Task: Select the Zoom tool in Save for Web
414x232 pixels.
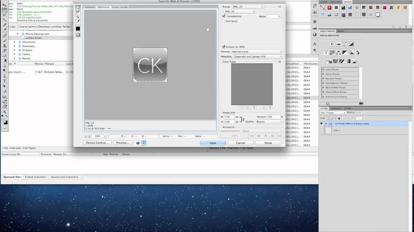Action: point(78,17)
